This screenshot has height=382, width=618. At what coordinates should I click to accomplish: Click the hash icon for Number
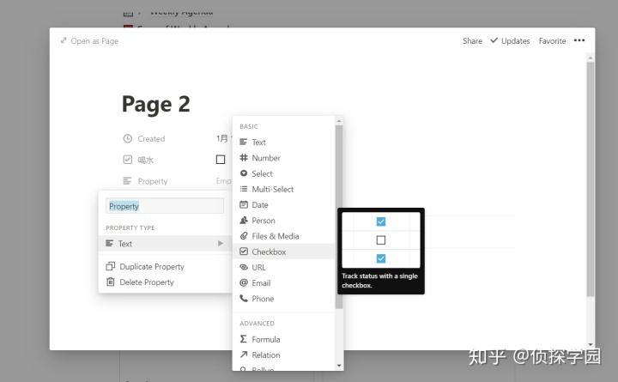point(244,158)
